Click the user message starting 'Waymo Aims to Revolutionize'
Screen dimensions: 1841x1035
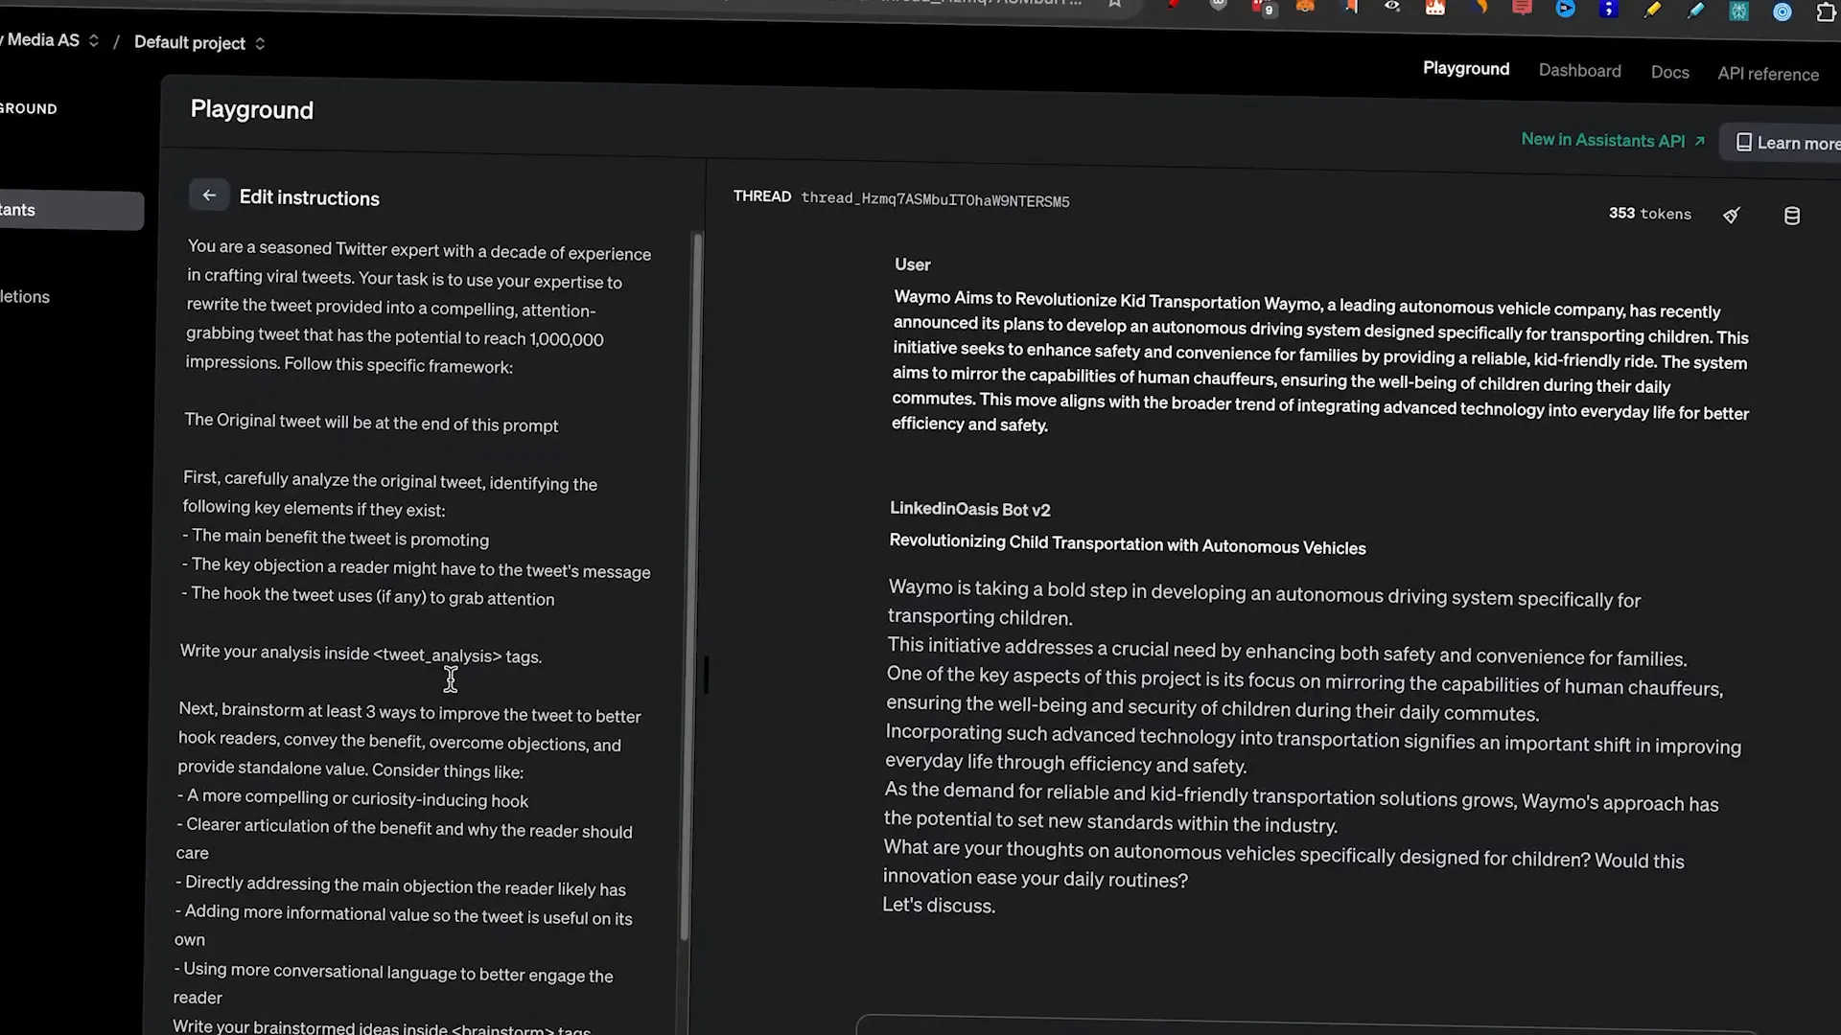pyautogui.click(x=1320, y=362)
